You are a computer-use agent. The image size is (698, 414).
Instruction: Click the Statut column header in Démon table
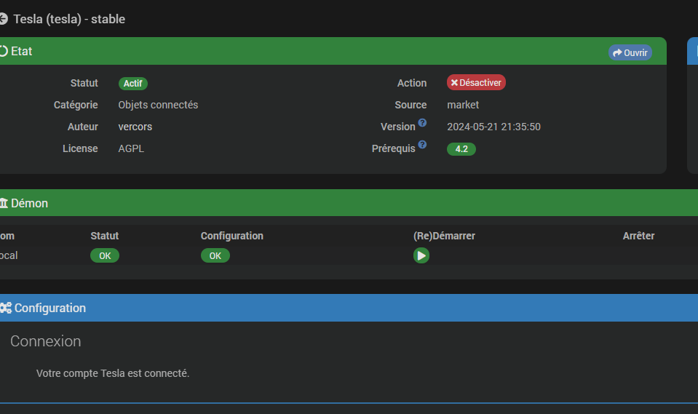point(105,236)
